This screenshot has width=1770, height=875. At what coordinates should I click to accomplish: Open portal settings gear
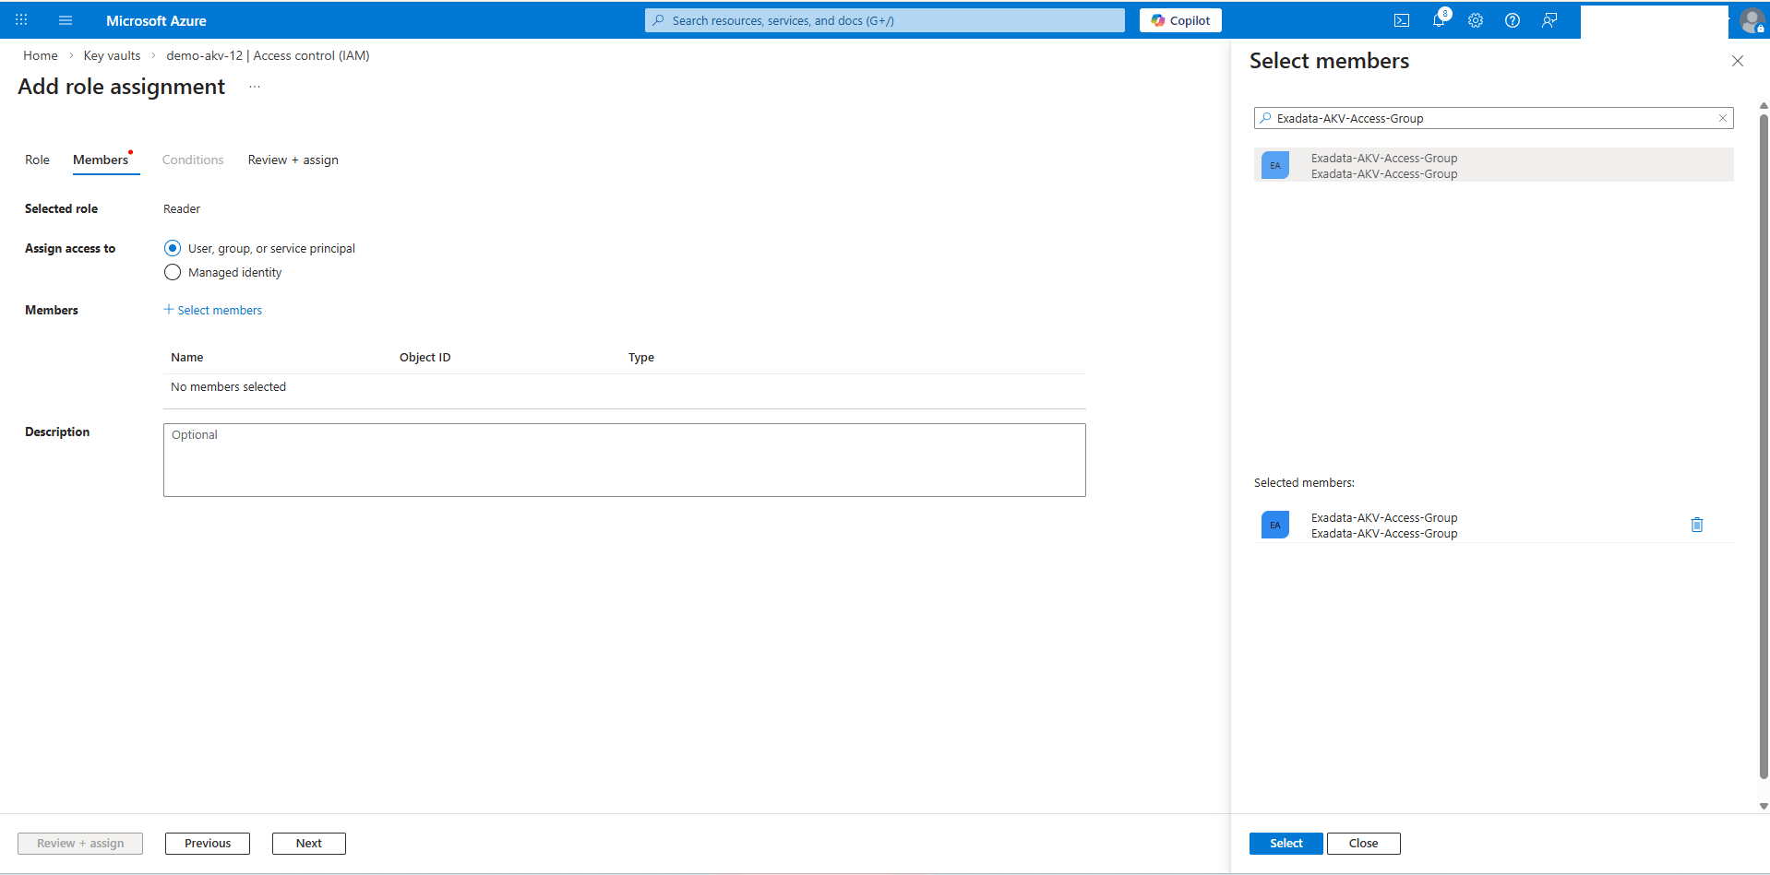[x=1476, y=19]
